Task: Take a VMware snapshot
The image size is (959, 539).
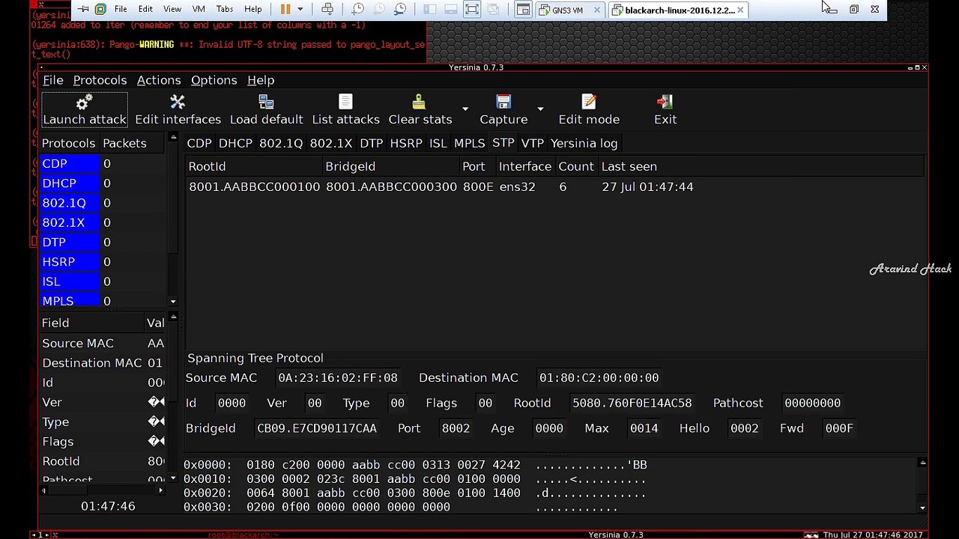Action: pos(358,9)
